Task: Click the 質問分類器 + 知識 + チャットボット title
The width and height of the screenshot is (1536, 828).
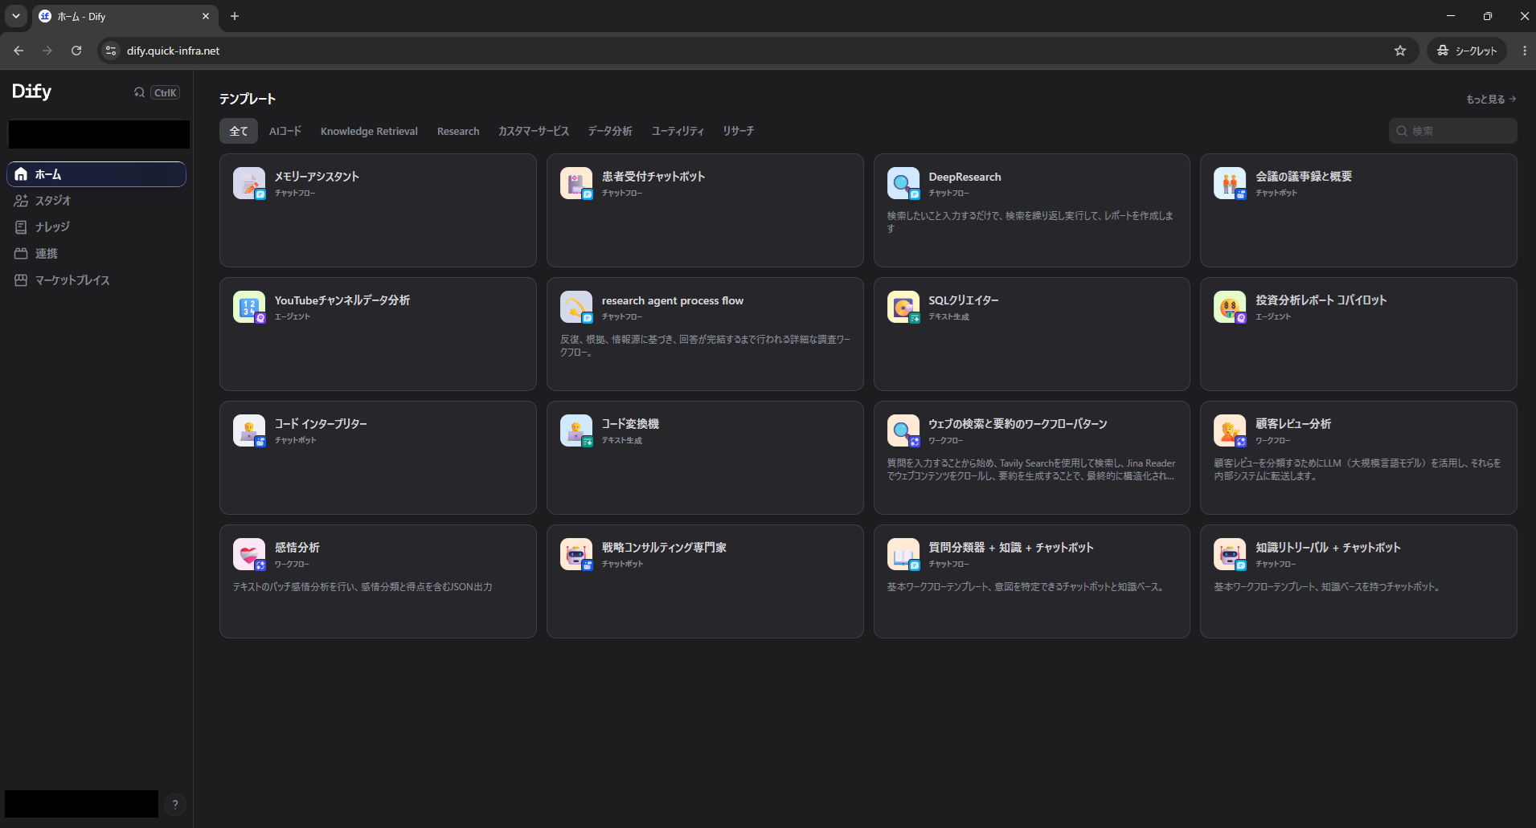Action: click(1011, 548)
